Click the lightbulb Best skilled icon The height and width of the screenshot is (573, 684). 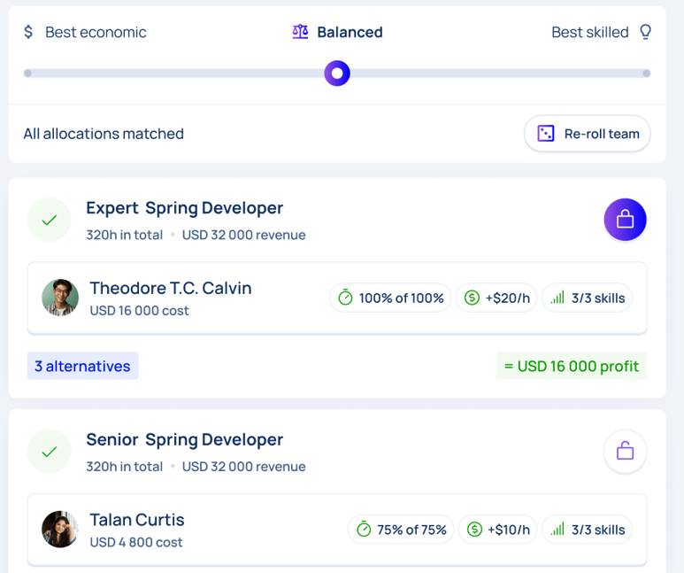point(646,32)
